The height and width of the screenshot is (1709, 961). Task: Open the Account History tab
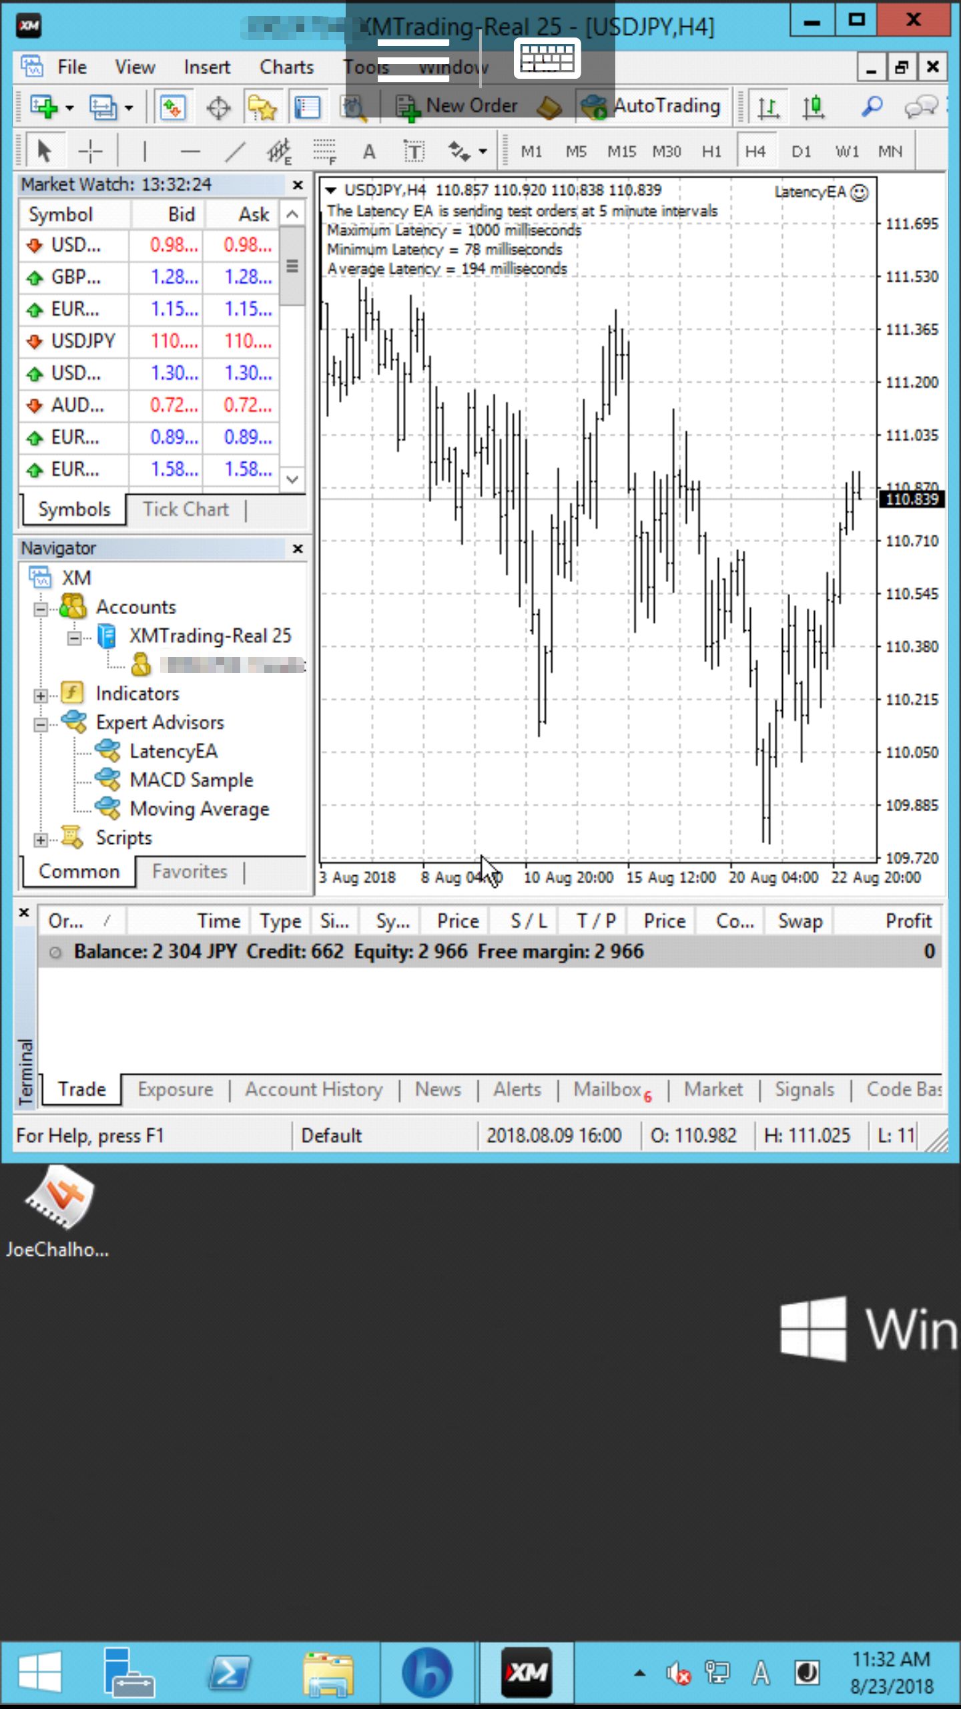(x=314, y=1089)
